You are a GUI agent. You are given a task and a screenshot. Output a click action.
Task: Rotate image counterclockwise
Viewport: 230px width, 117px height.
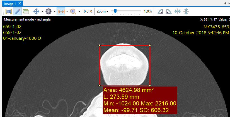pyautogui.click(x=160, y=11)
